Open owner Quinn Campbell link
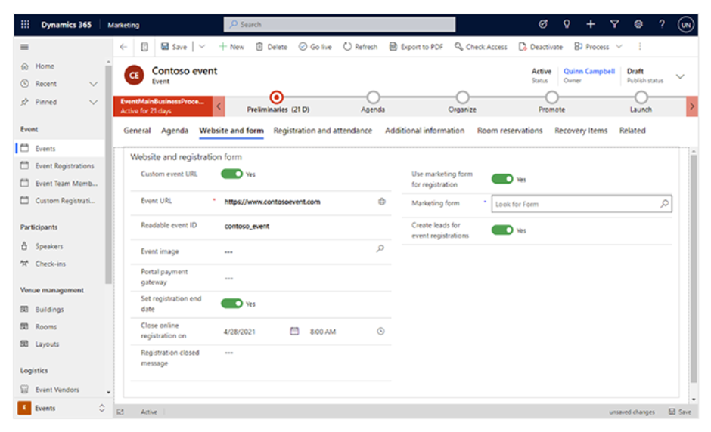The width and height of the screenshot is (711, 432). [589, 71]
